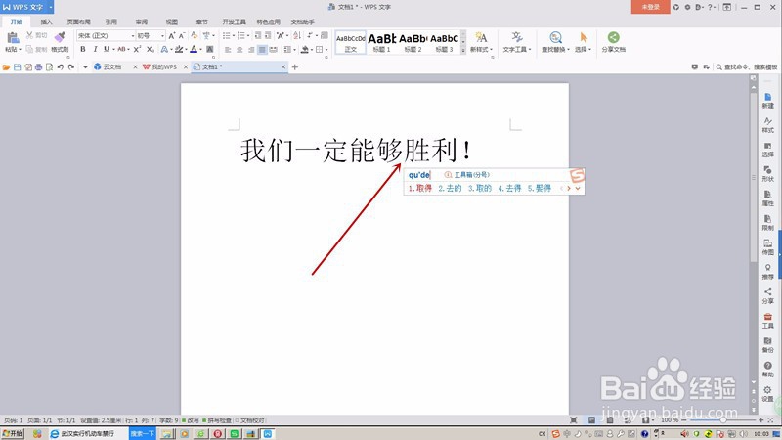Open the Help (帮助) sidebar icon

768,370
